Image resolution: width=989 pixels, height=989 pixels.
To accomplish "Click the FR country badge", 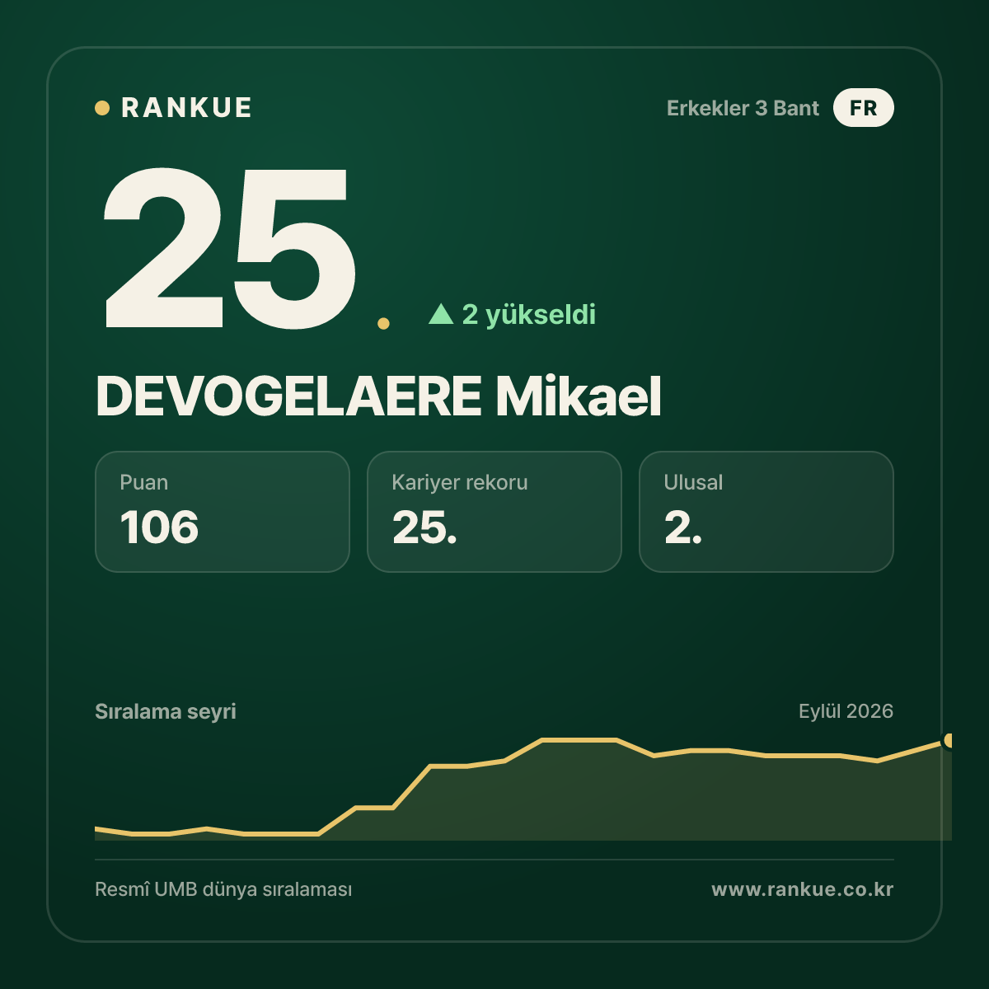I will [x=863, y=108].
